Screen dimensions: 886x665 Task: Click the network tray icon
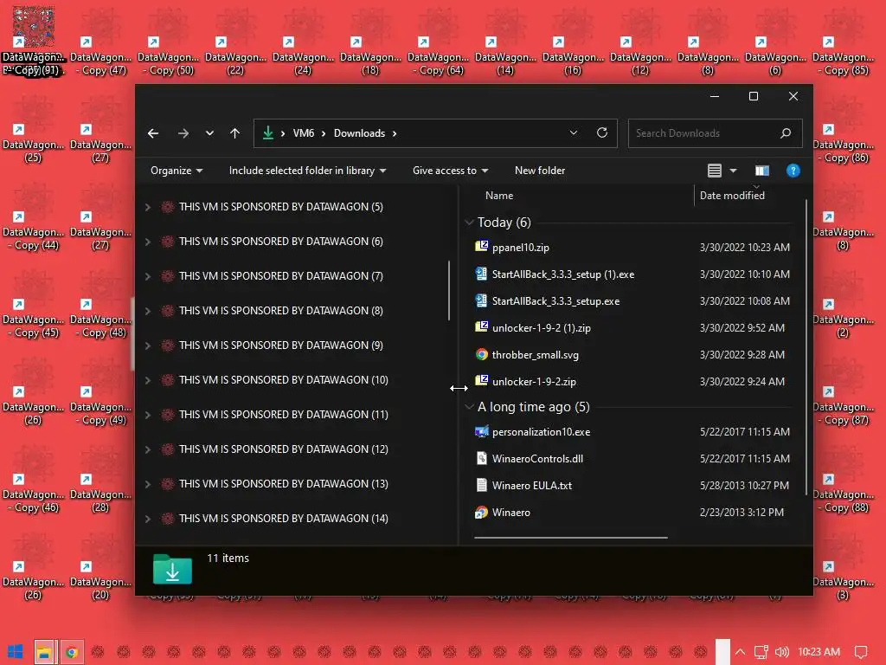761,652
